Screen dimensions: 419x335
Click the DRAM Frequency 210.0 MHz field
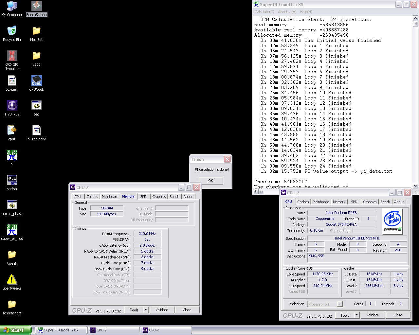click(147, 234)
